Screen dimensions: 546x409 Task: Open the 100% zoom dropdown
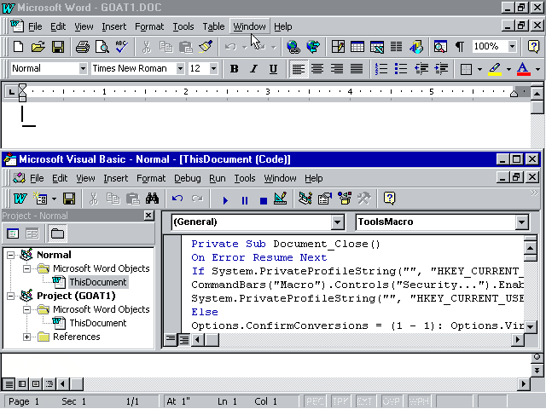512,46
